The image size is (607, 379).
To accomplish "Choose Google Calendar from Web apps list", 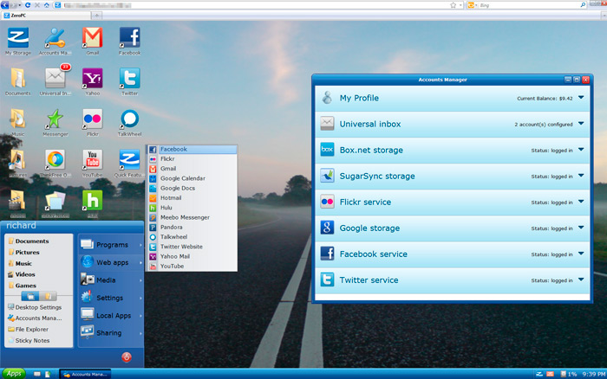I will (193, 178).
